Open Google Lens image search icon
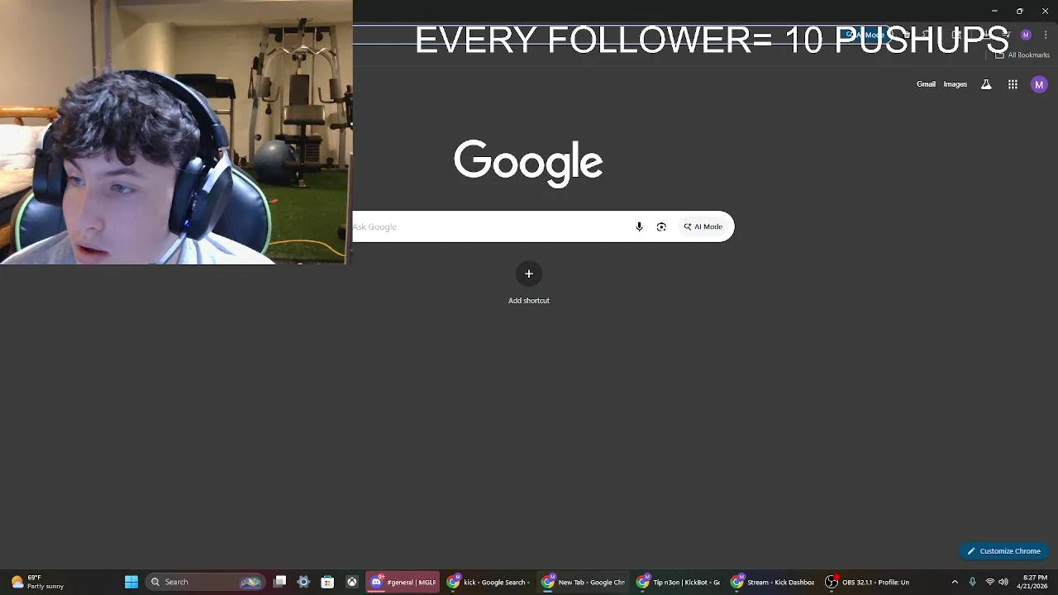Screen dimensions: 1058x595 pyautogui.click(x=661, y=226)
